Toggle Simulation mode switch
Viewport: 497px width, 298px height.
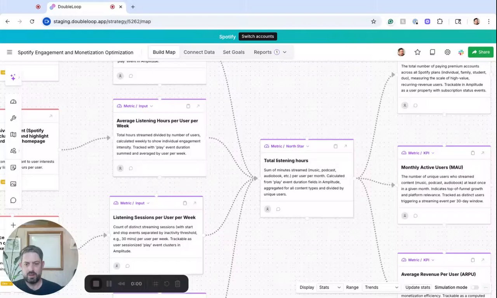474,287
